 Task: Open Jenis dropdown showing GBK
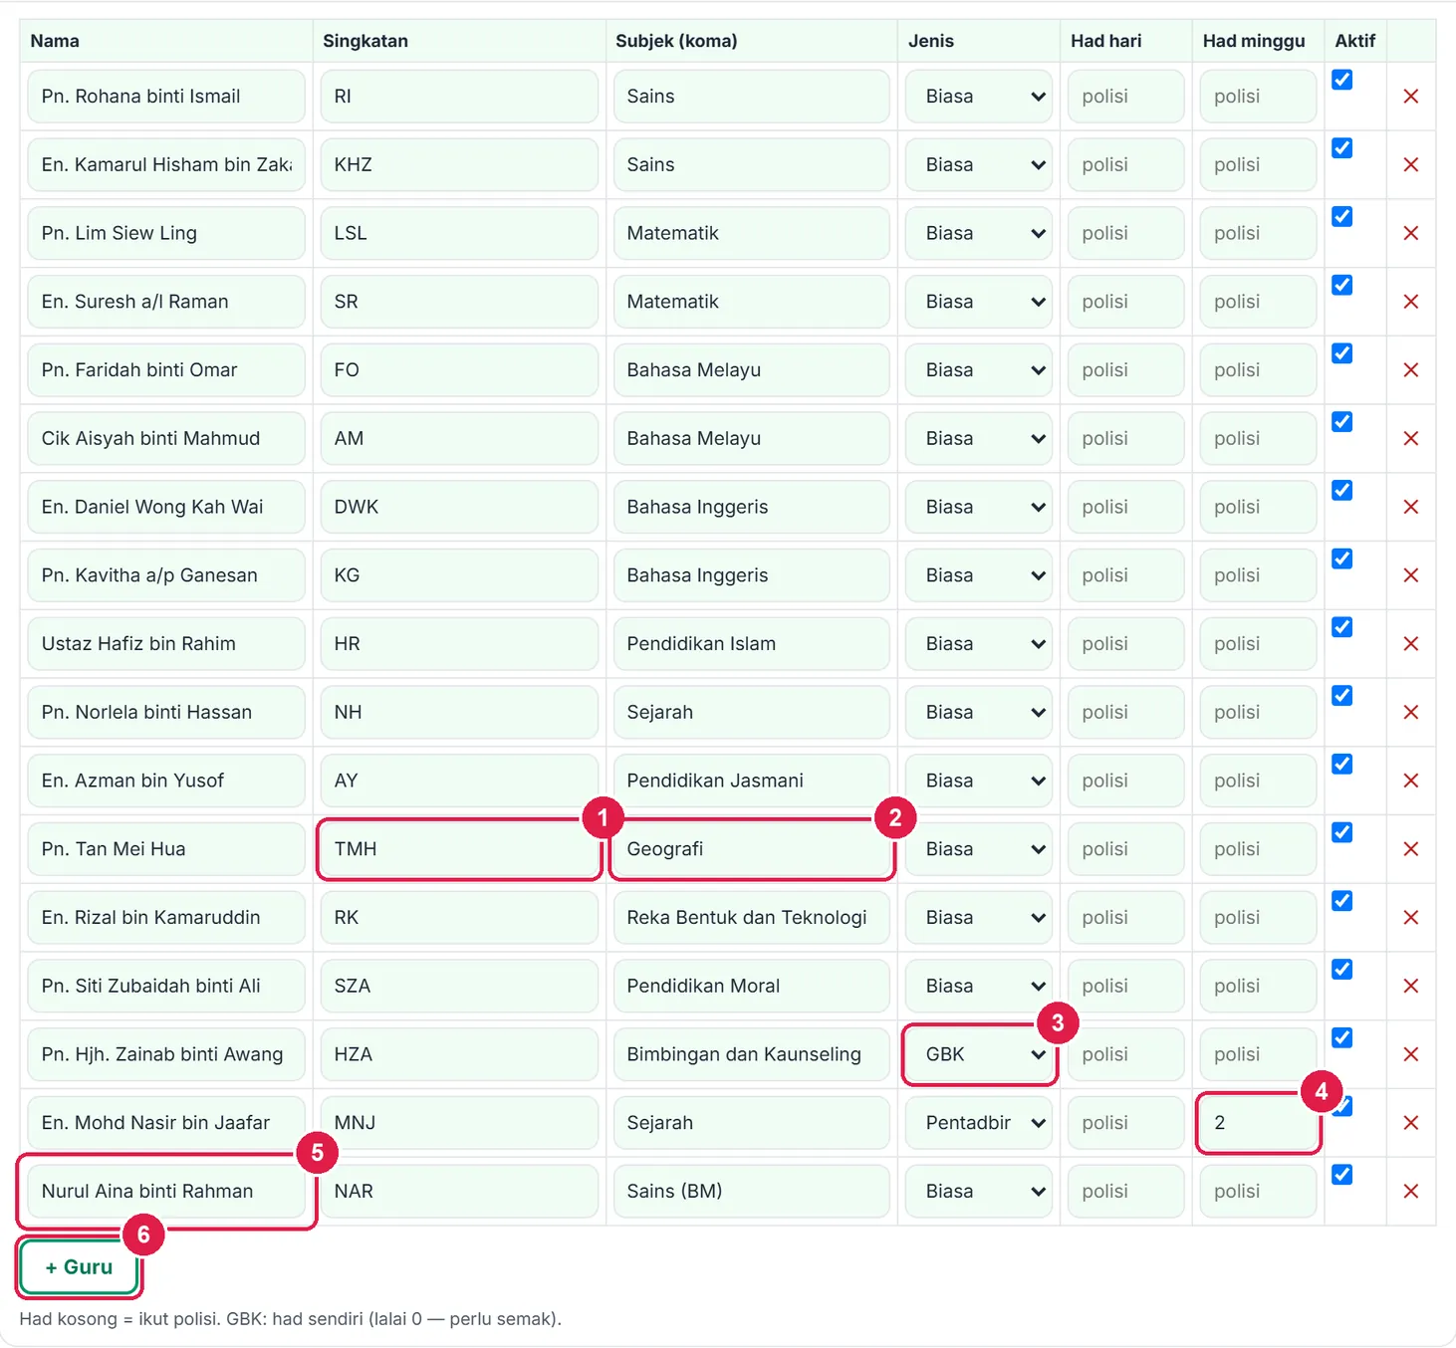[978, 1054]
